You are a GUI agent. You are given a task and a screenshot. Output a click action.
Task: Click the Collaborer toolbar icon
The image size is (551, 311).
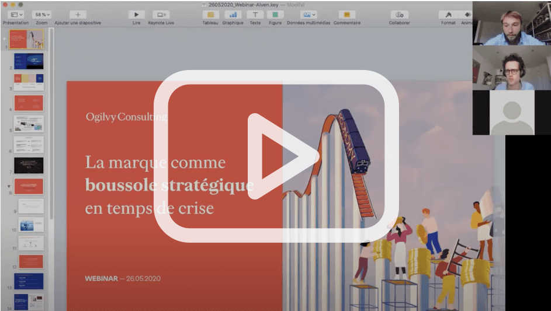[x=399, y=15]
